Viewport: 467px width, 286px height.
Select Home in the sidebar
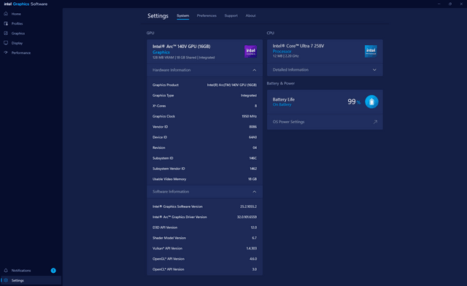pos(16,14)
